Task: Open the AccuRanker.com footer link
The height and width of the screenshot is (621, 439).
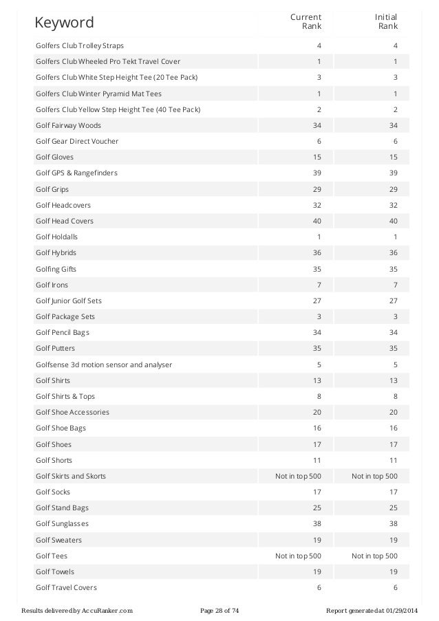Action: click(x=107, y=611)
